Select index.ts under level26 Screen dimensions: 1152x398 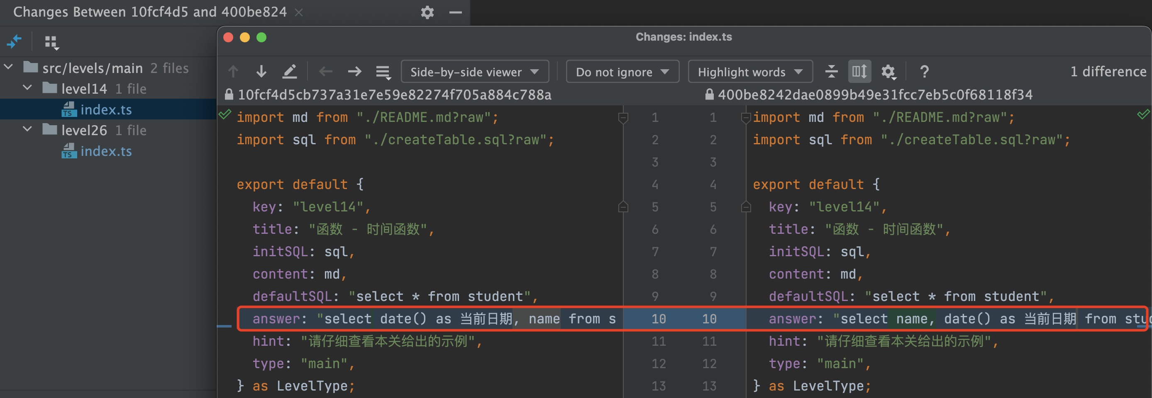pyautogui.click(x=106, y=151)
